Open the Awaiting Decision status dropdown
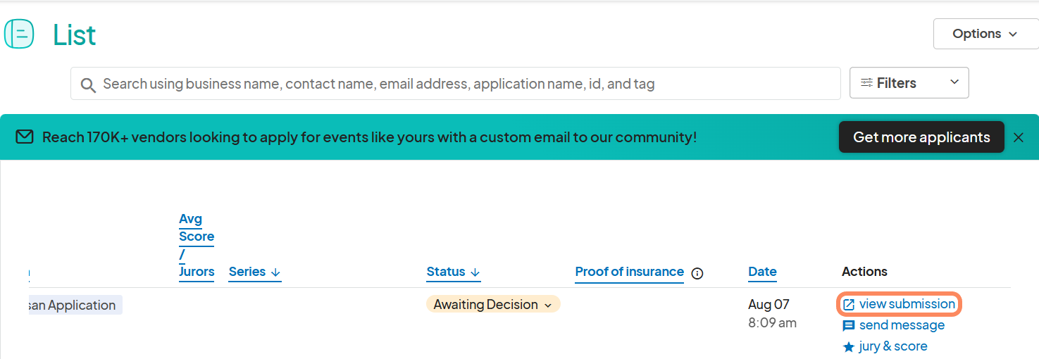 point(492,305)
